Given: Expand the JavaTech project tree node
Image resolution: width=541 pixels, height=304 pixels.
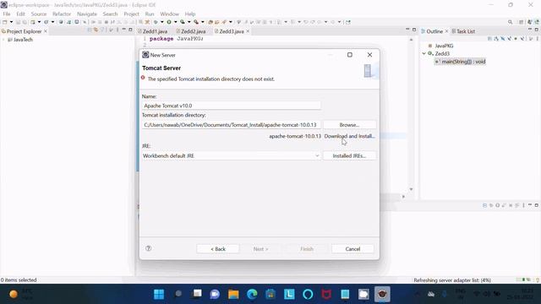Looking at the screenshot, I should pyautogui.click(x=3, y=40).
